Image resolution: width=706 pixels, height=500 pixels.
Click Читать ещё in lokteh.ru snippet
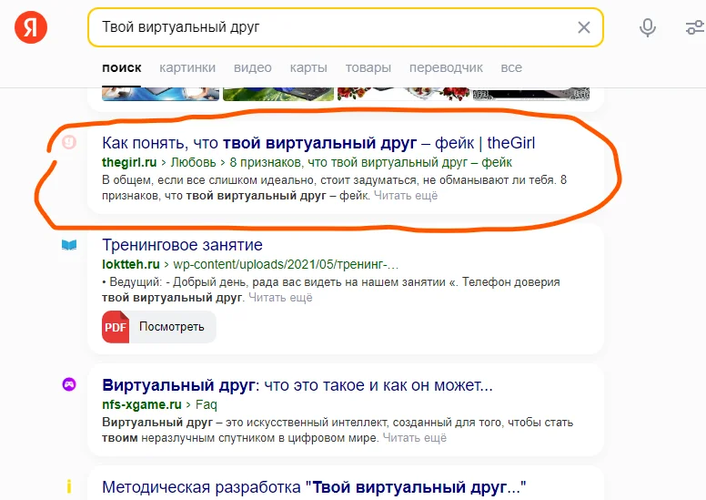280,298
